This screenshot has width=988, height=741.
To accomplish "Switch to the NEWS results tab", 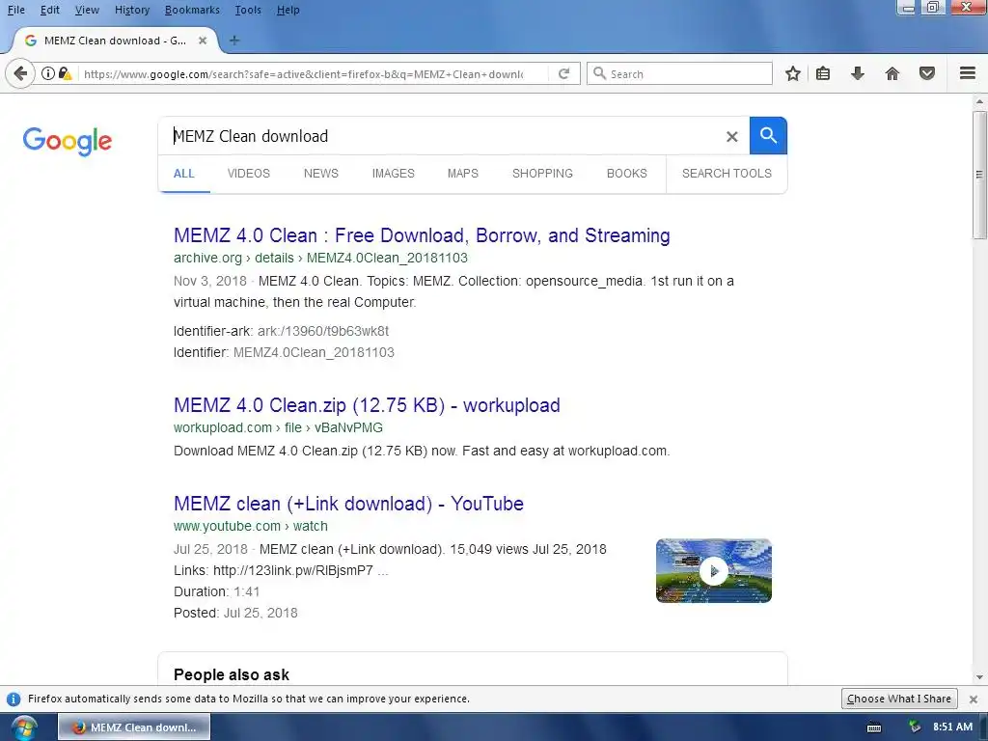I will point(320,174).
